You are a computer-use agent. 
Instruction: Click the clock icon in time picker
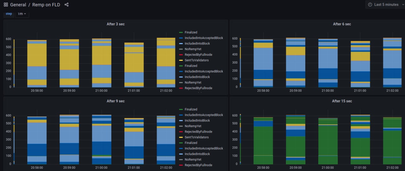point(370,5)
